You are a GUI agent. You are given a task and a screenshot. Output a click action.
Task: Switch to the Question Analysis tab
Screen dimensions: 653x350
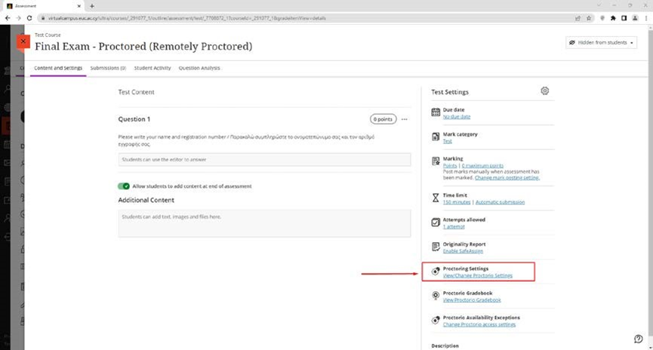(x=199, y=68)
